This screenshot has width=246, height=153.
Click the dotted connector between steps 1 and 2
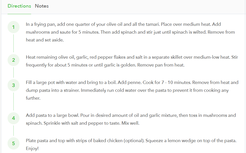pyautogui.click(x=13, y=43)
